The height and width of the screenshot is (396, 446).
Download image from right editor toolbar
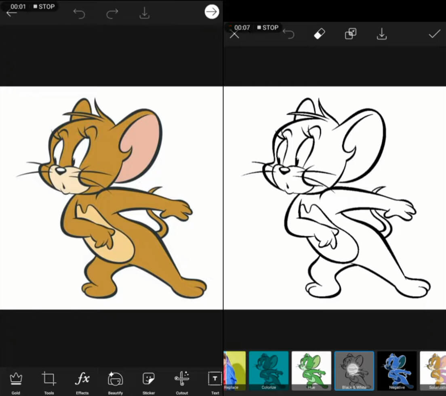click(382, 34)
